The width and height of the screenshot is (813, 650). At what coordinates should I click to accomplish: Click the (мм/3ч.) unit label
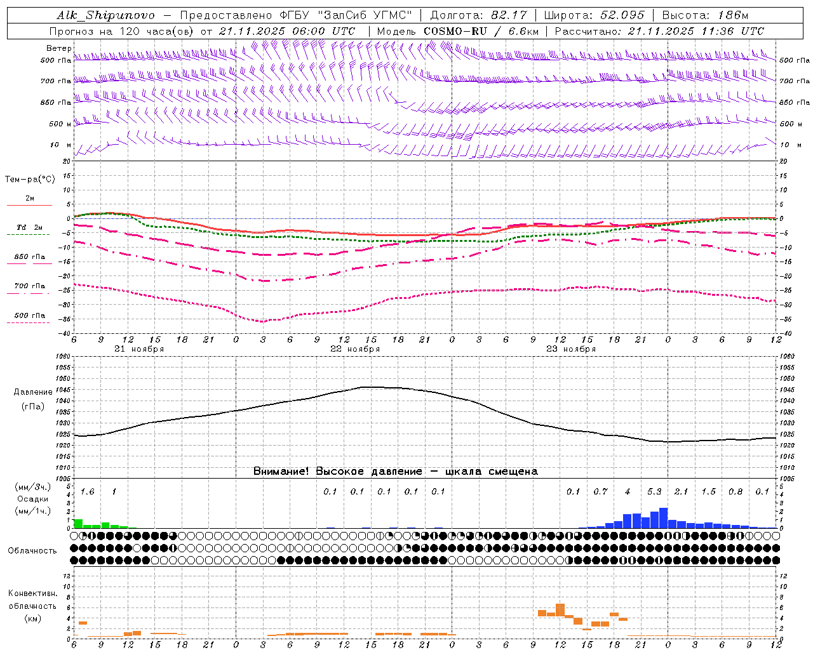click(32, 487)
